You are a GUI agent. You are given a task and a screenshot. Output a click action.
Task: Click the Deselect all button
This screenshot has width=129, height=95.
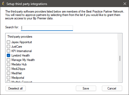click(16, 88)
